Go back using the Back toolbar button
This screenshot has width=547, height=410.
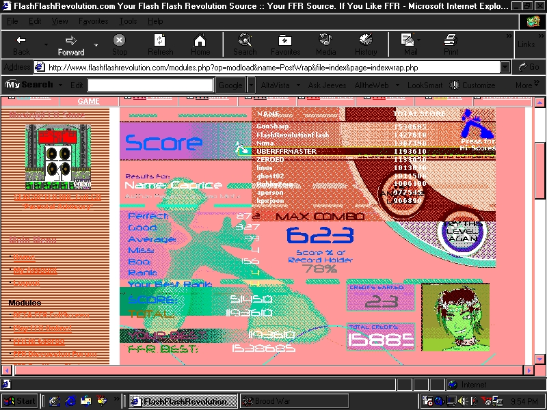click(x=22, y=45)
